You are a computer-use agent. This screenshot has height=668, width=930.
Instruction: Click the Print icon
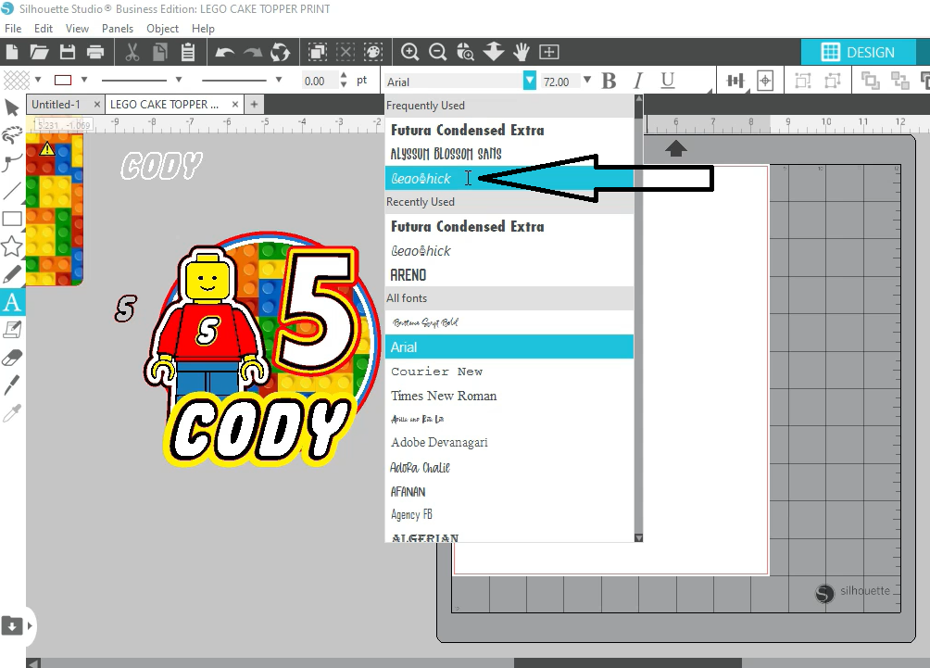pyautogui.click(x=95, y=52)
